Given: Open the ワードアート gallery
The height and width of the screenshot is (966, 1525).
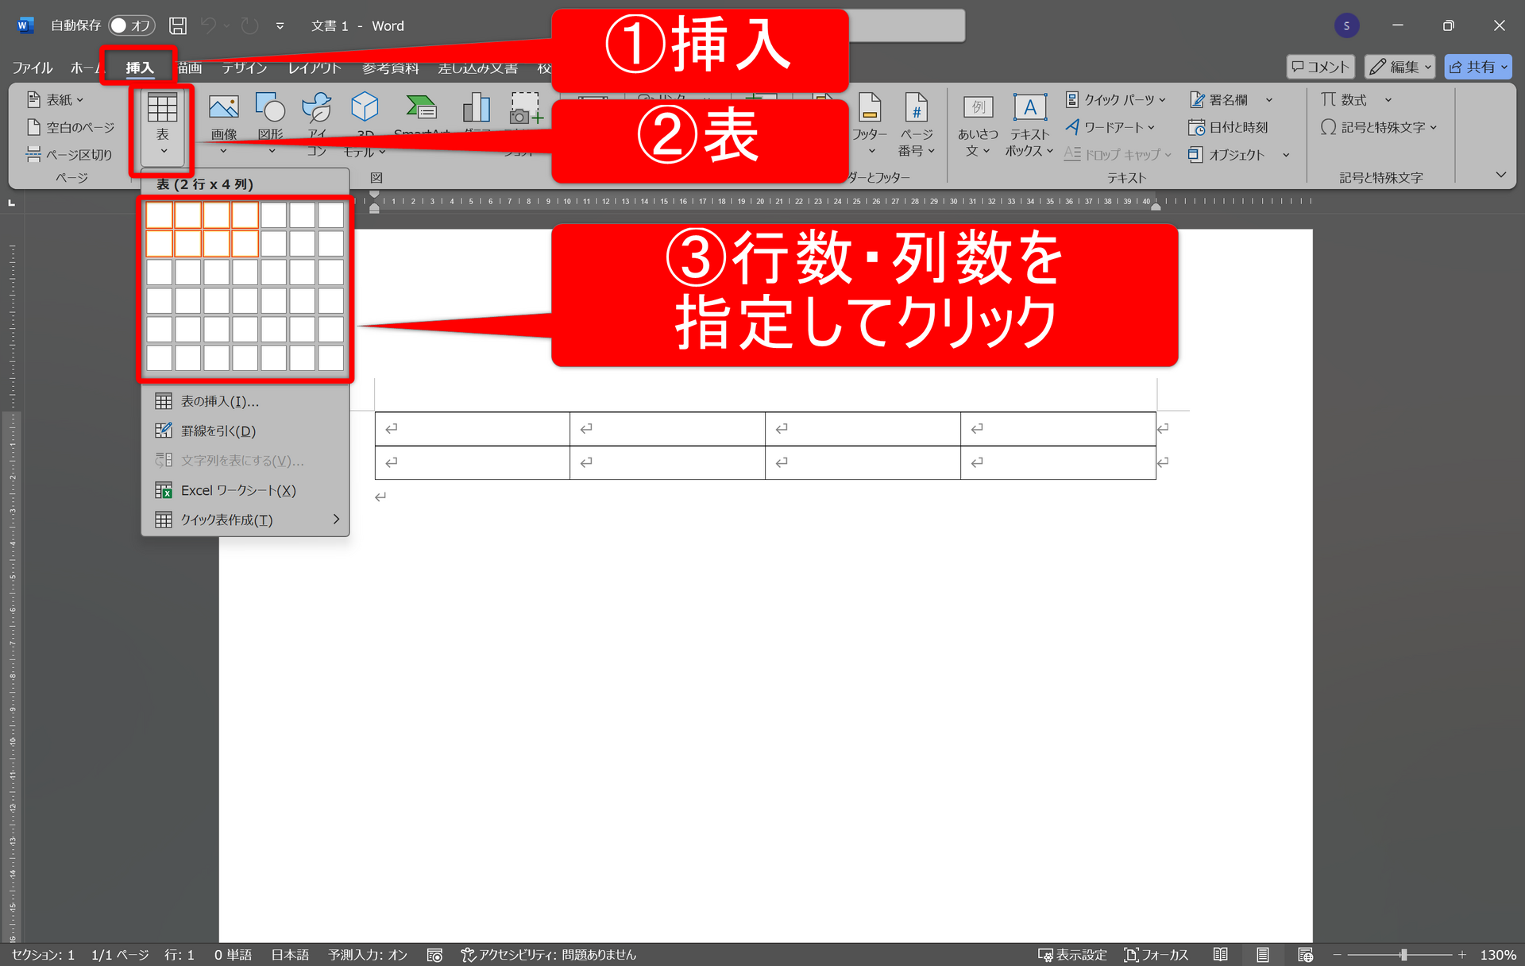Looking at the screenshot, I should 1110,127.
